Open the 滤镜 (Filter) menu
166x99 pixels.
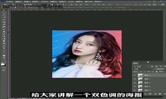click(x=62, y=2)
